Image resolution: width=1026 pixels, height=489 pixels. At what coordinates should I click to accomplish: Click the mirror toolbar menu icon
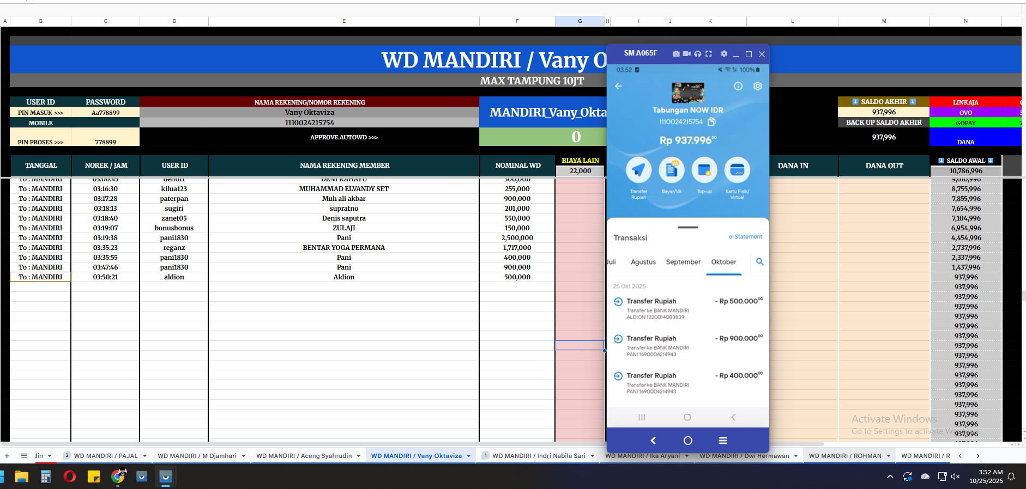point(723,441)
